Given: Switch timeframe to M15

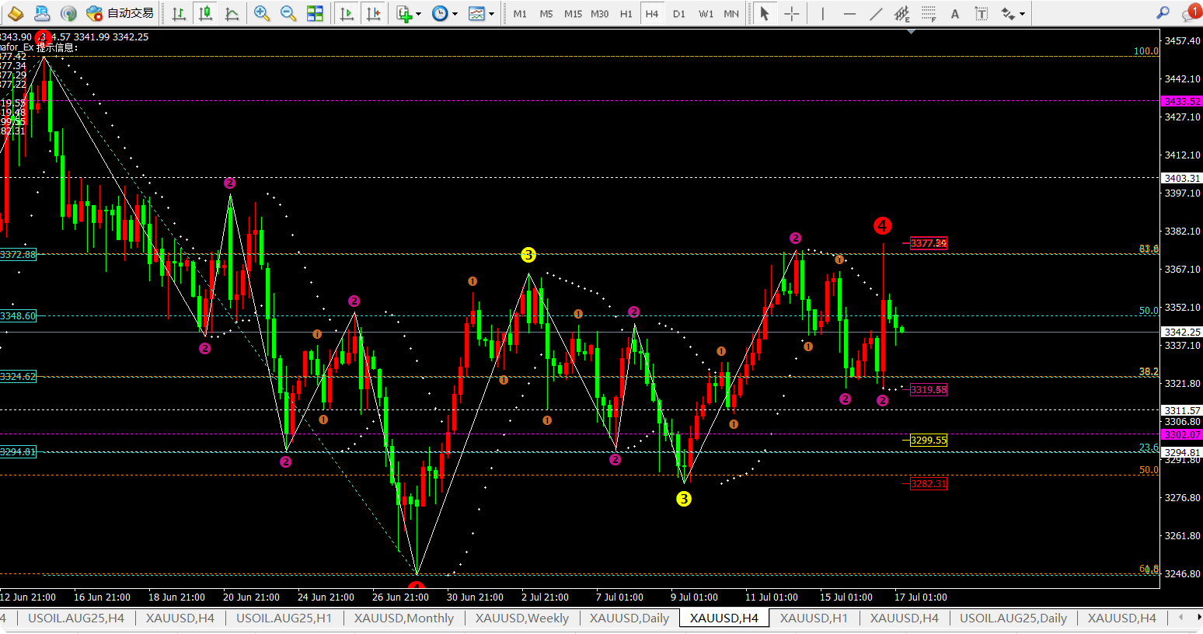Looking at the screenshot, I should coord(573,13).
